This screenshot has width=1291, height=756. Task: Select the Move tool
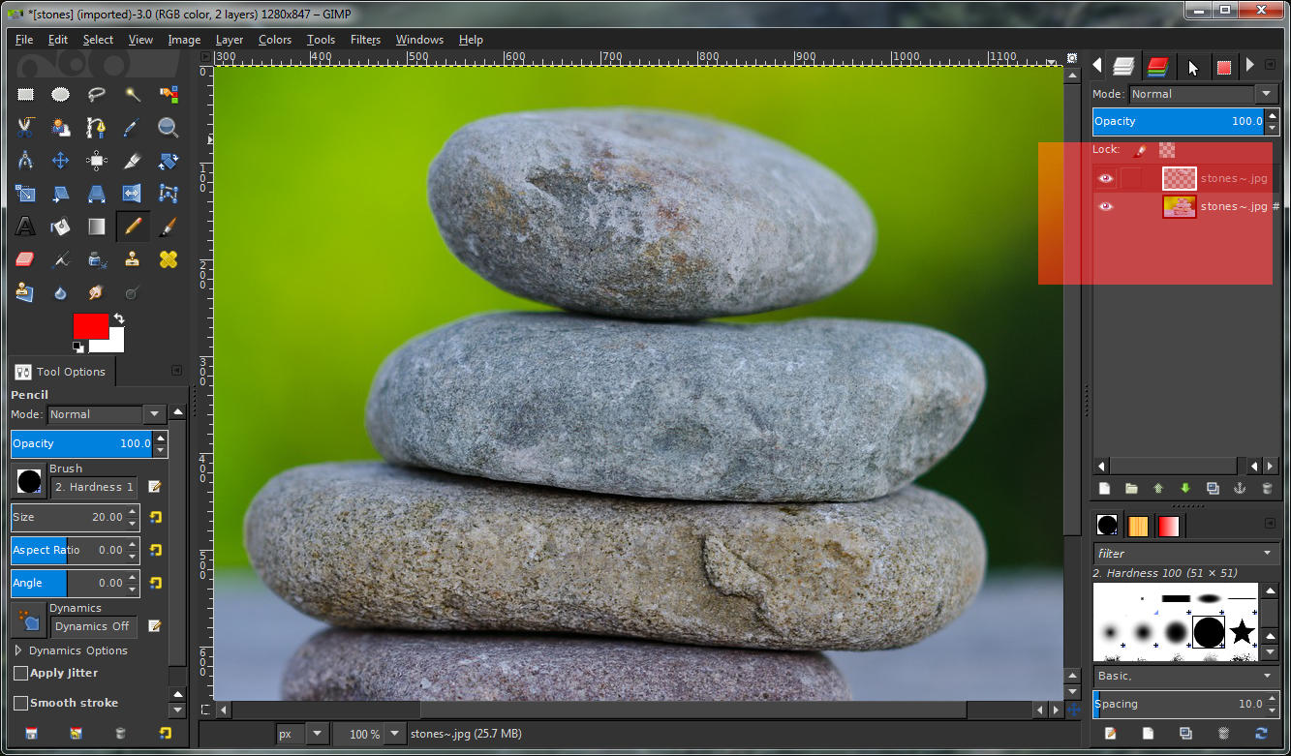pos(60,161)
